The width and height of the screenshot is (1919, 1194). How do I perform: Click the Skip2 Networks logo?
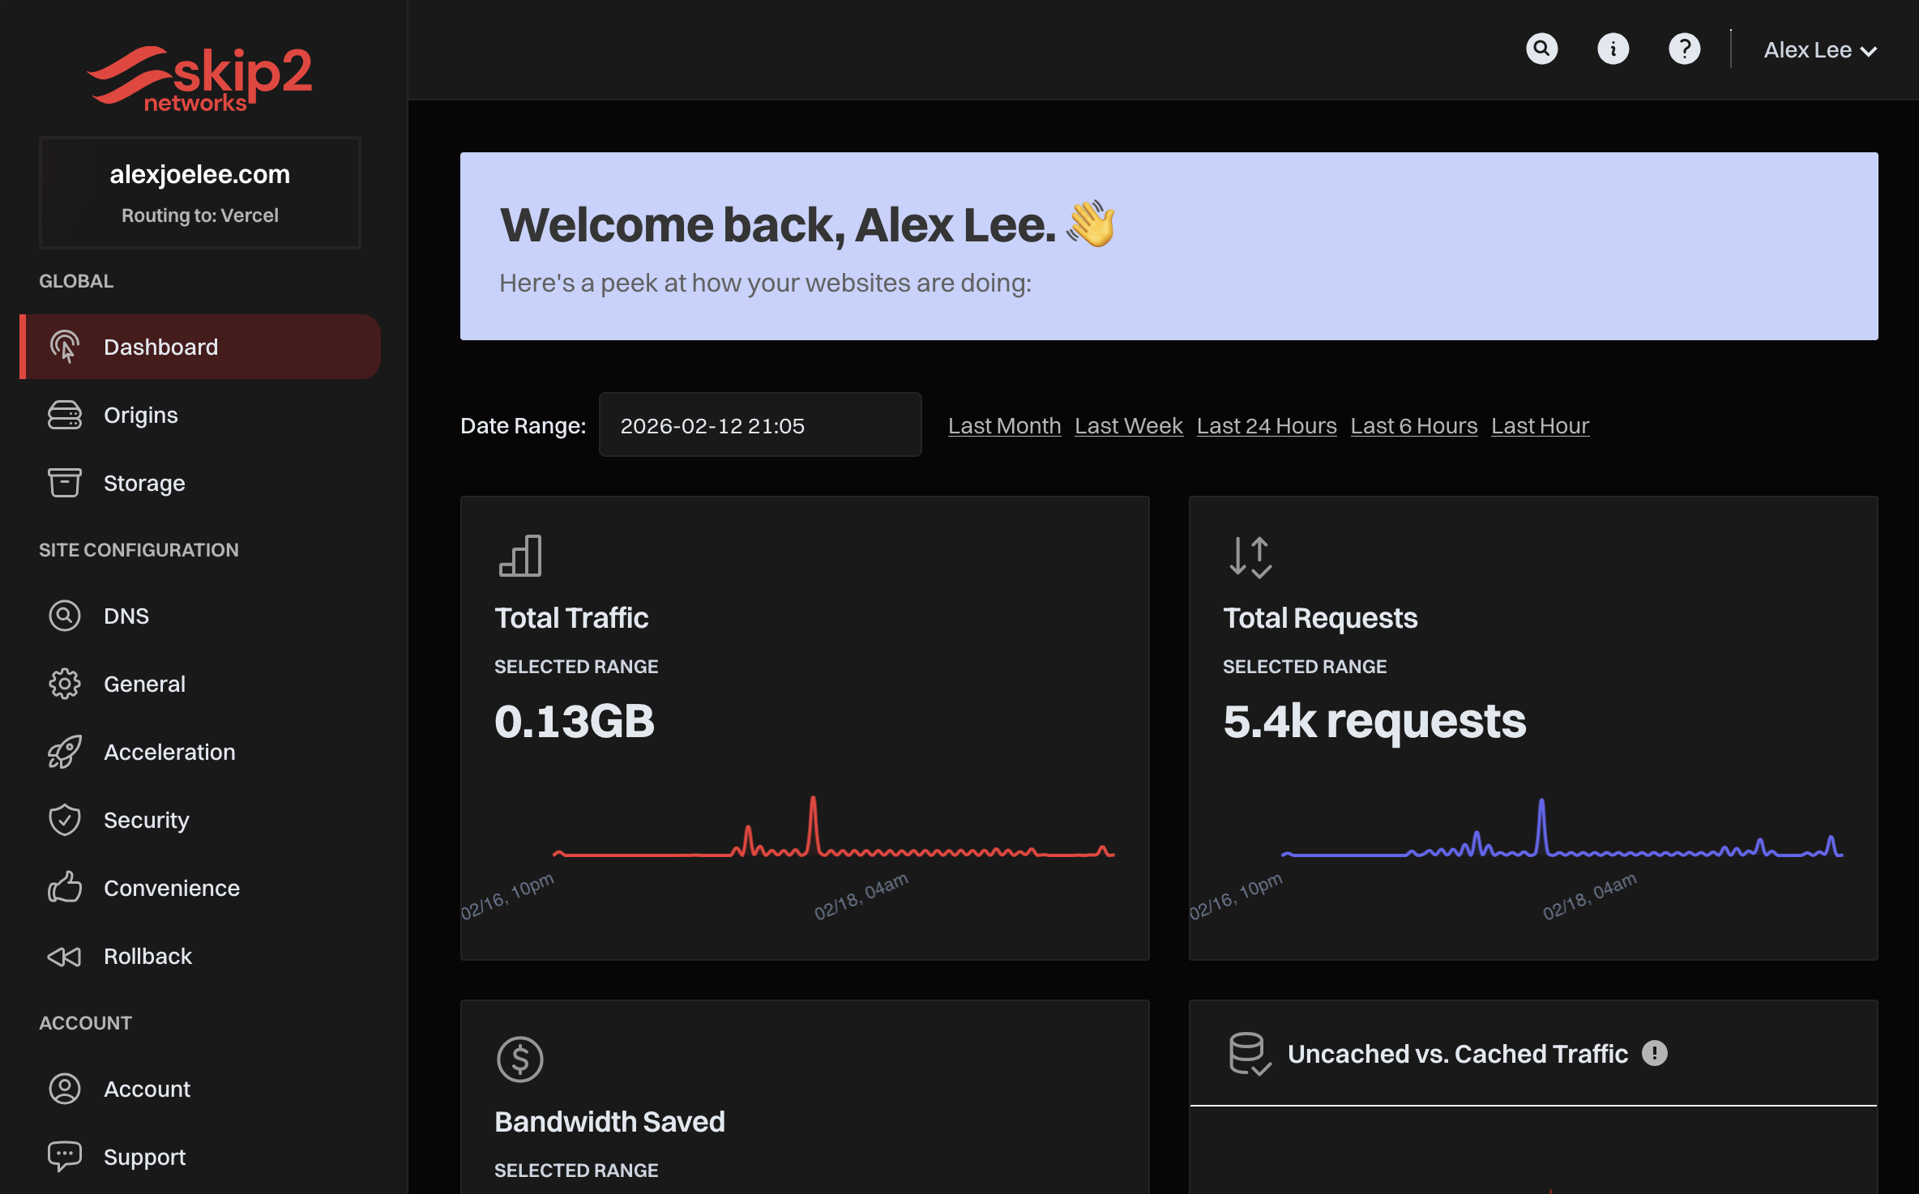(199, 79)
